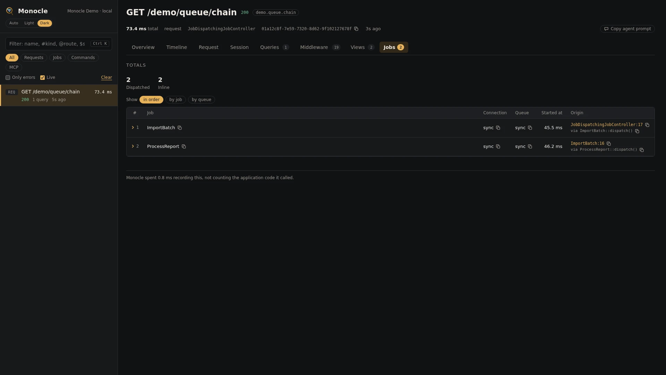Group jobs by job
The width and height of the screenshot is (666, 375).
[x=176, y=100]
